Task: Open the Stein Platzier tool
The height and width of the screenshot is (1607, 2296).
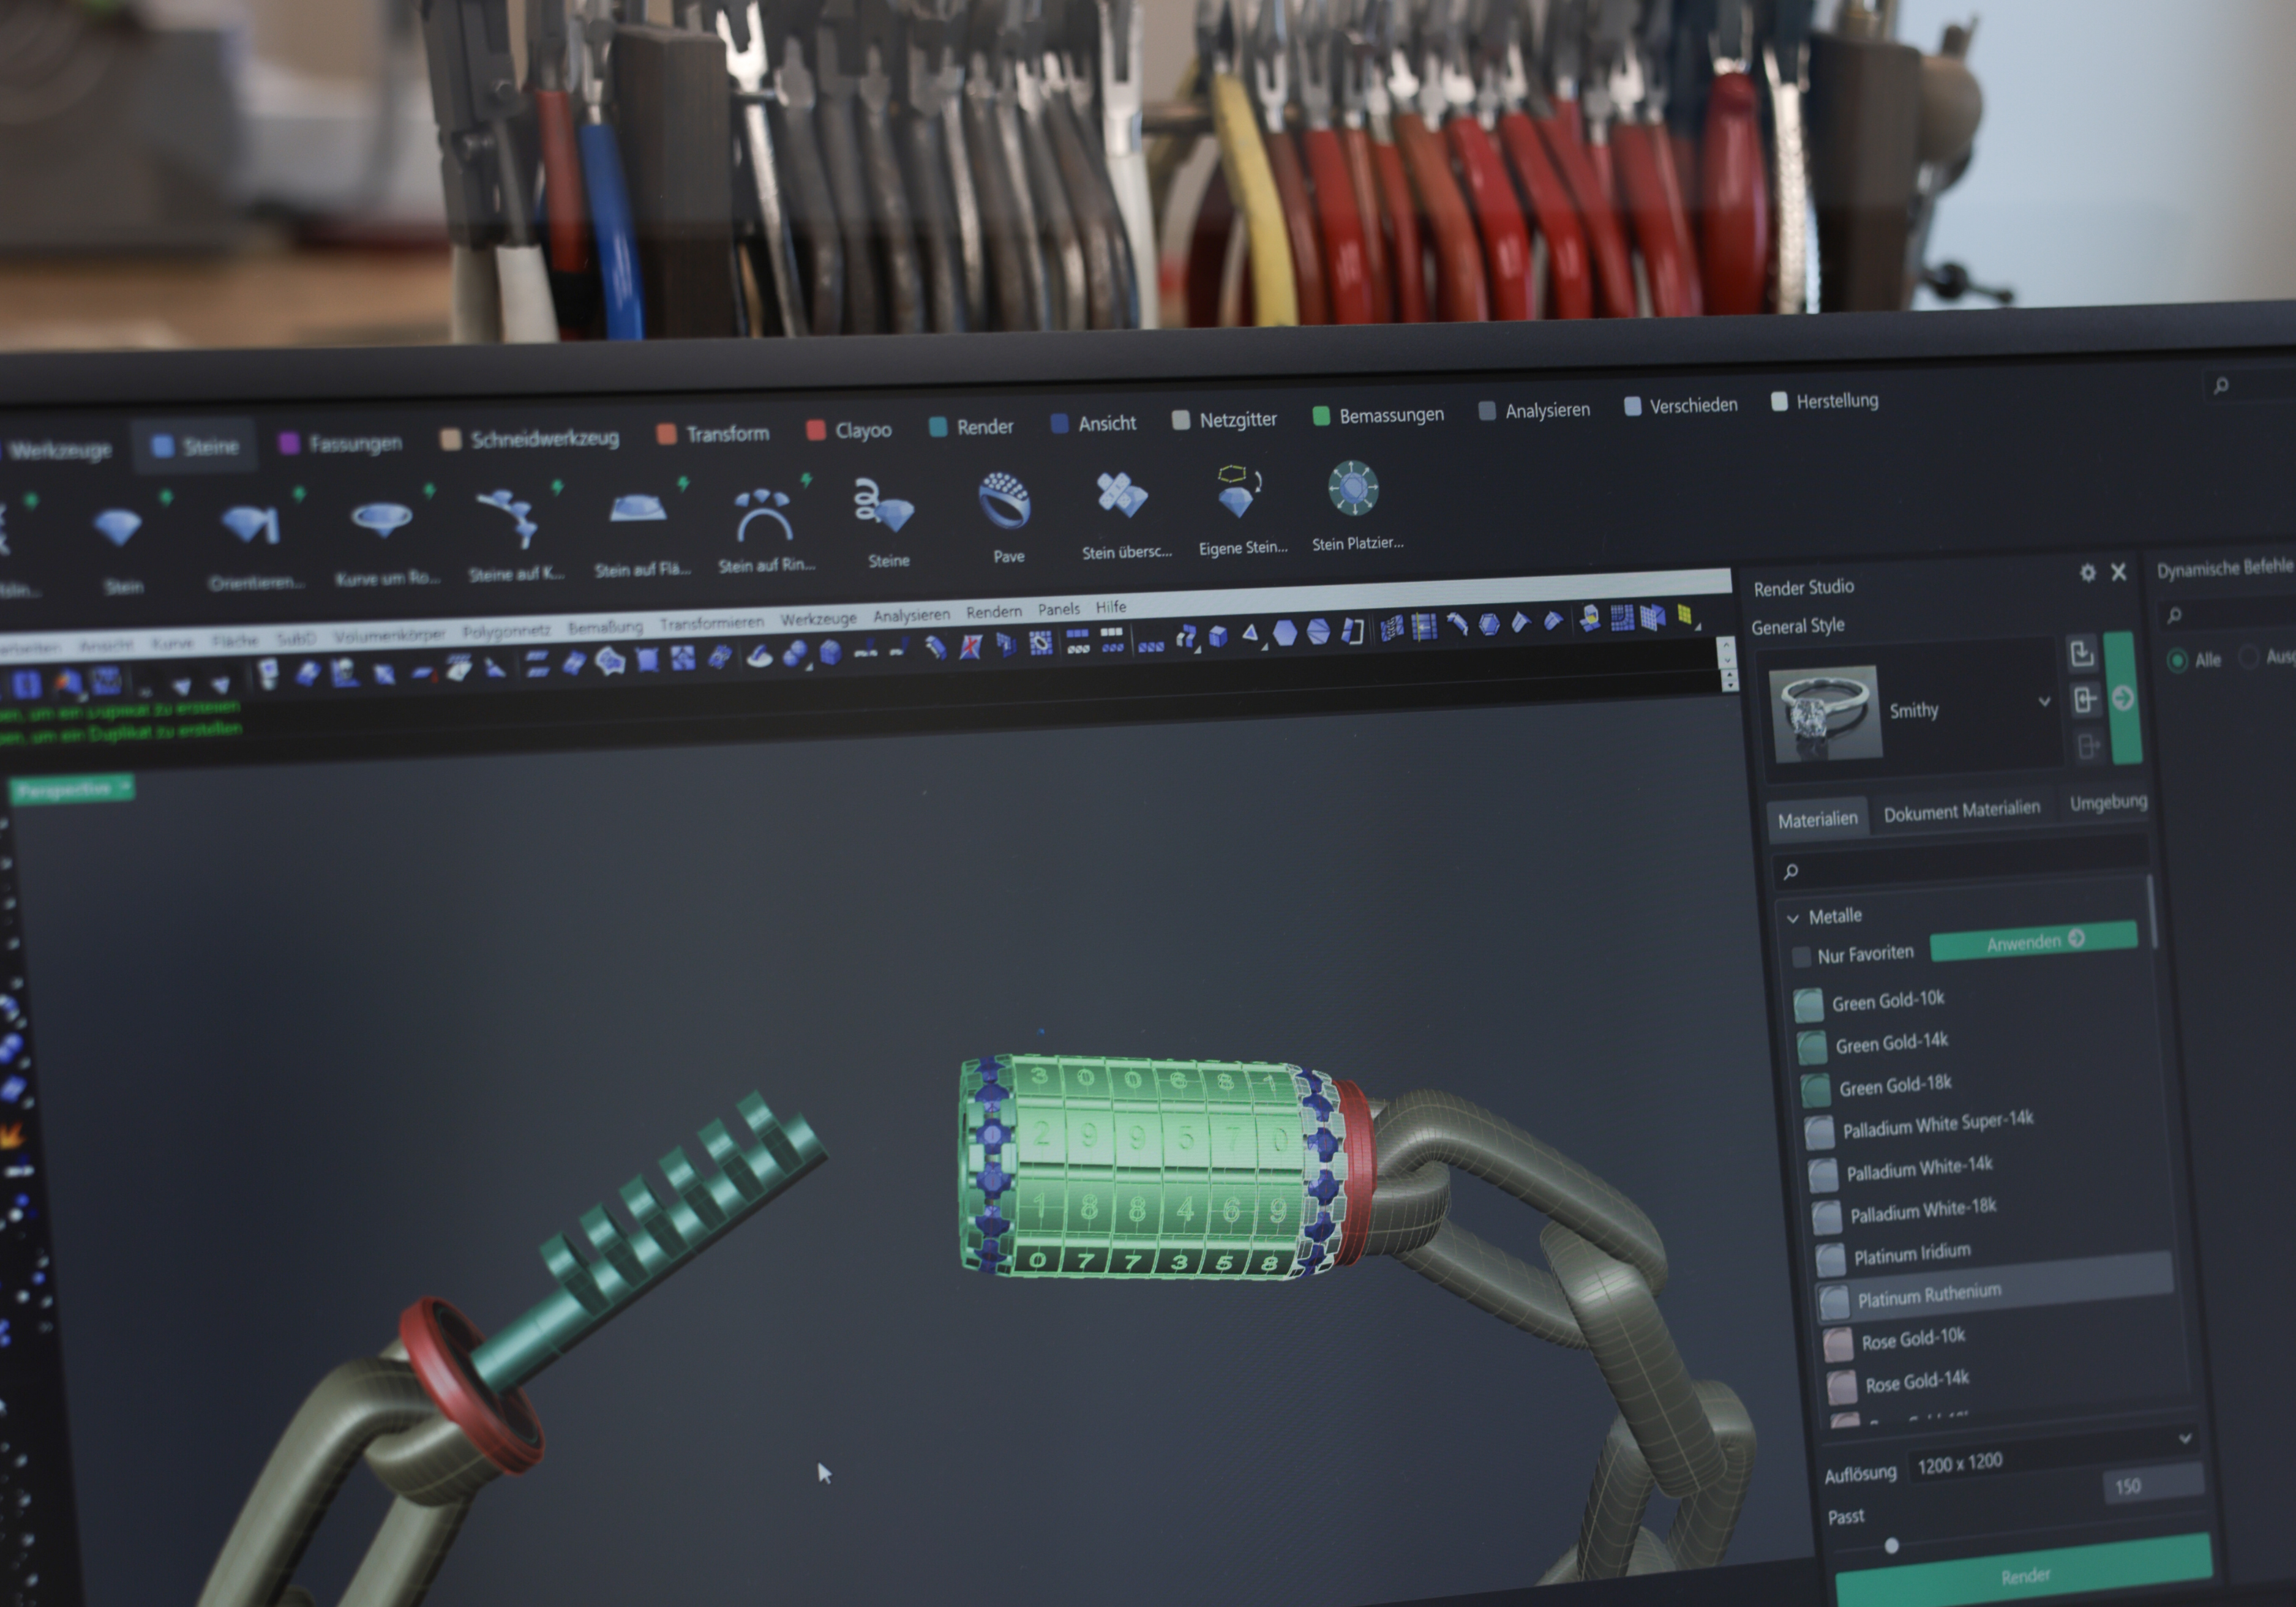Action: coord(1353,489)
